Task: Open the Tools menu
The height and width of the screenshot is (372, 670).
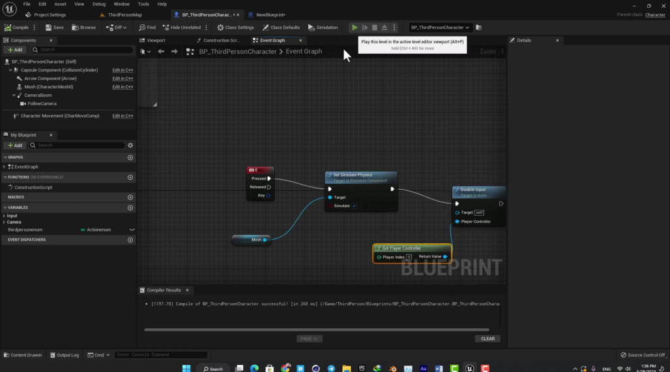Action: [x=143, y=4]
